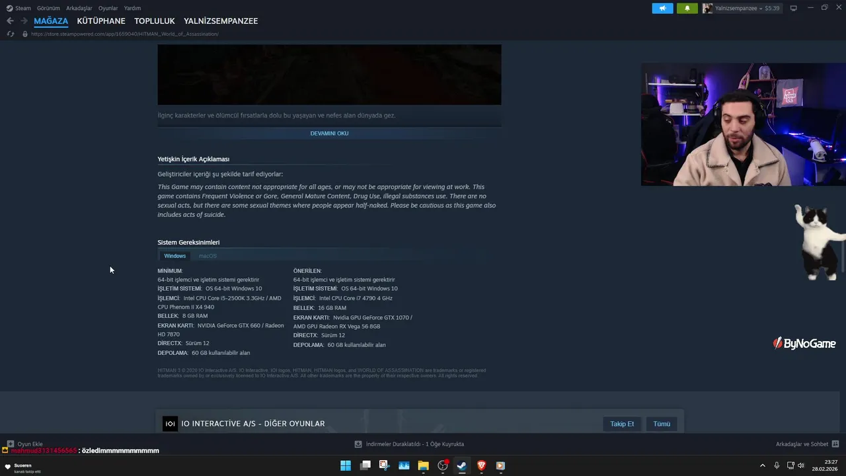Open downloads status İndirmeler Duraklatıldı
The image size is (846, 476).
409,444
